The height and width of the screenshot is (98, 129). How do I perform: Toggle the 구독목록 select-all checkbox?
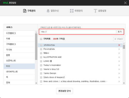tap(41, 39)
